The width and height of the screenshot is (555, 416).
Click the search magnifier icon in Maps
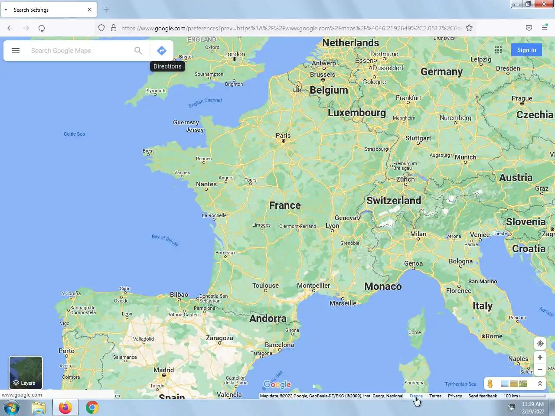(138, 51)
